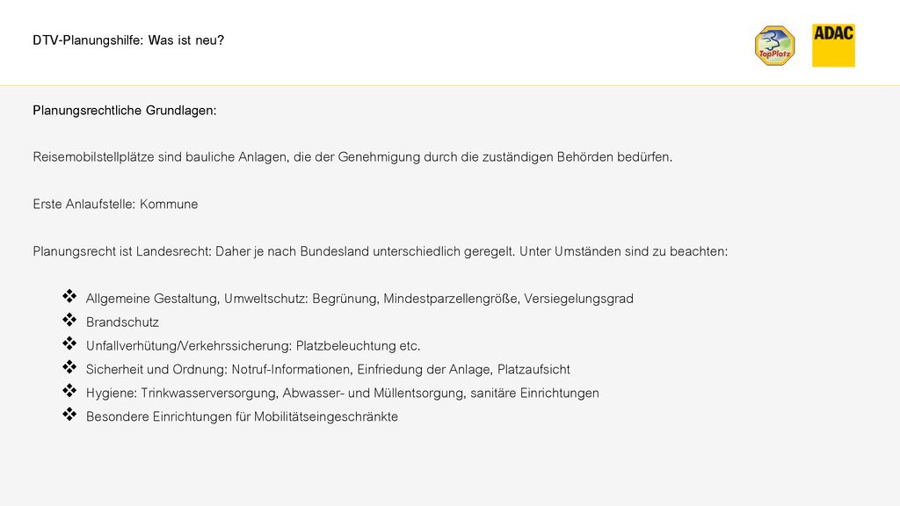Click the Versiegelungsgrad word in first bullet

[x=578, y=299]
